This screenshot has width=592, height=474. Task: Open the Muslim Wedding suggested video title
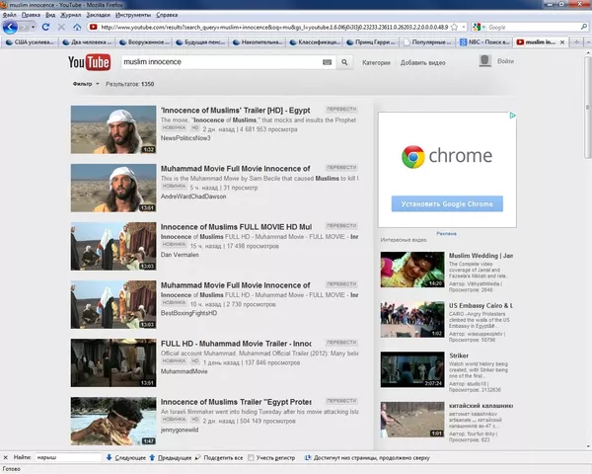pyautogui.click(x=481, y=256)
